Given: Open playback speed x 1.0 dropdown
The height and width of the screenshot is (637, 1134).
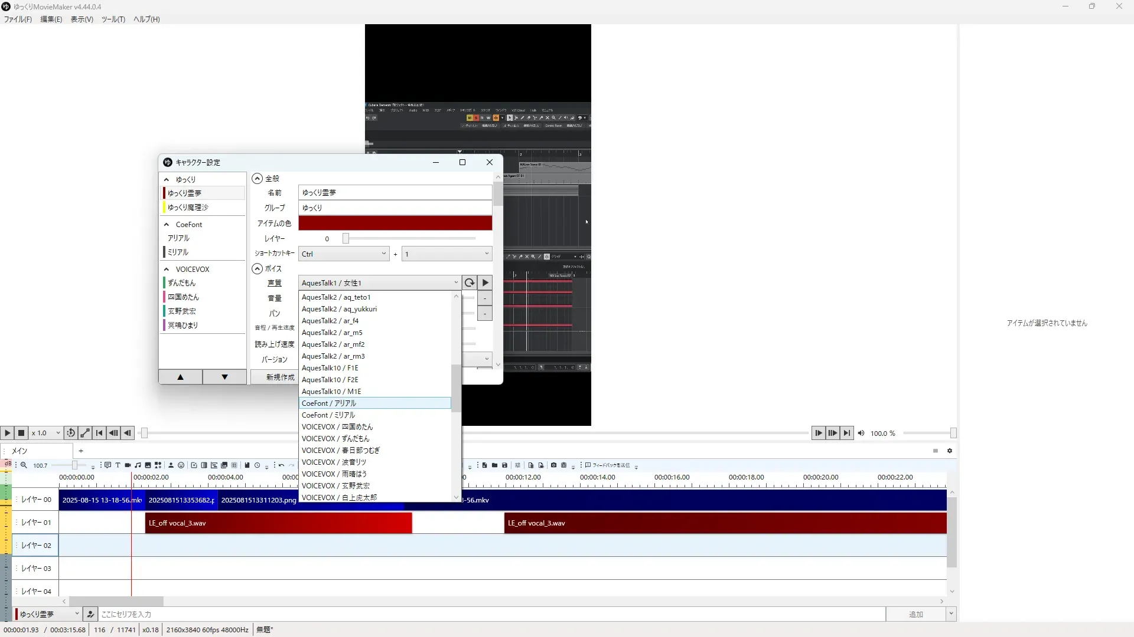Looking at the screenshot, I should 46,433.
